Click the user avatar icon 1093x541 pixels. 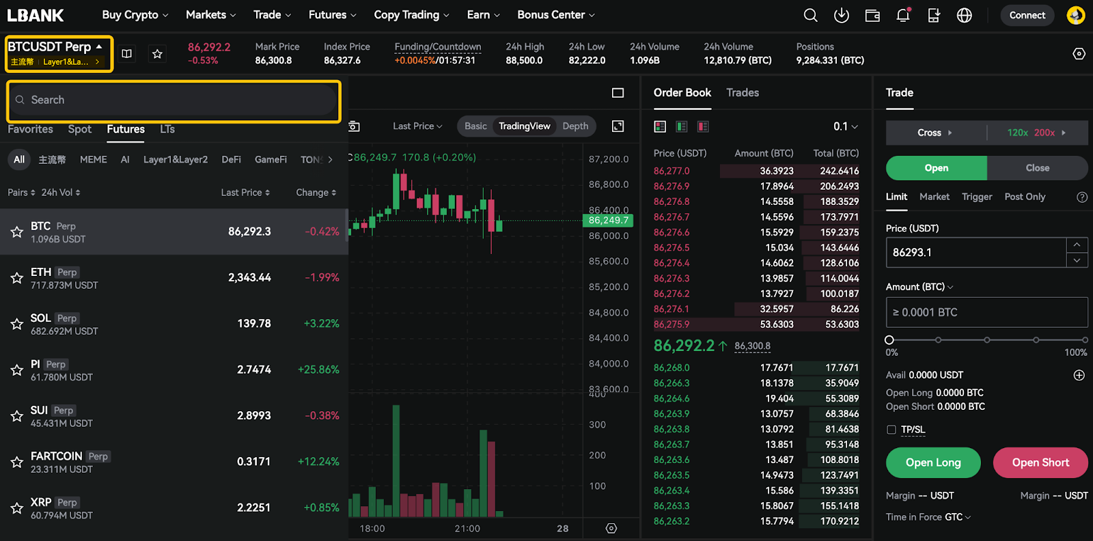tap(1076, 15)
